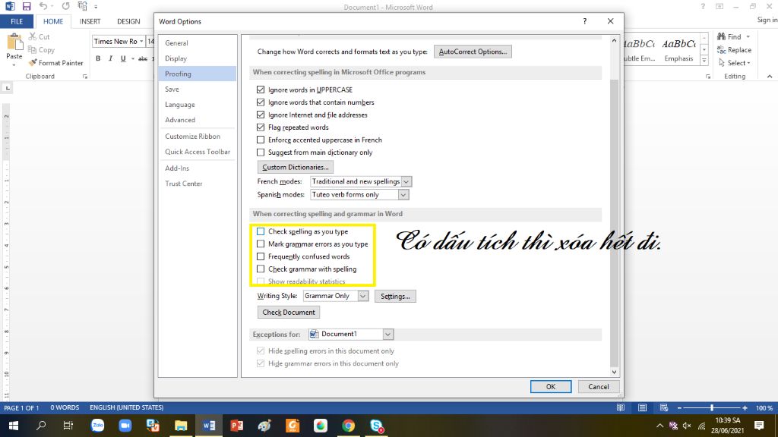Click the Cut scissors icon
This screenshot has height=437, width=778.
[x=33, y=36]
